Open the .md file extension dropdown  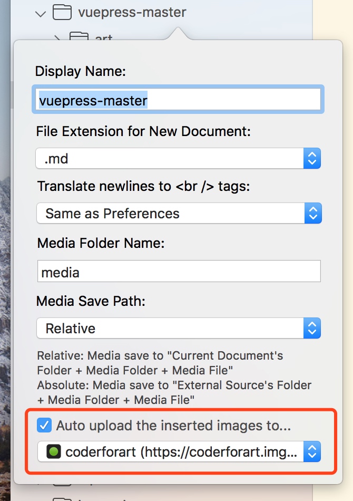169,159
